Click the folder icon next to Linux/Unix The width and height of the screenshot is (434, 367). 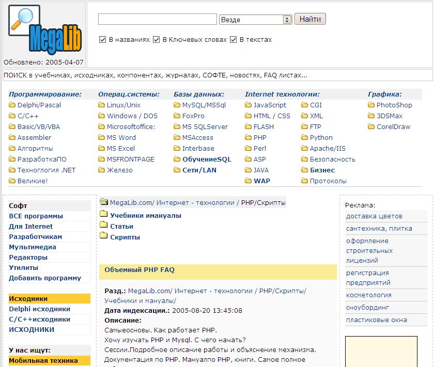click(102, 105)
